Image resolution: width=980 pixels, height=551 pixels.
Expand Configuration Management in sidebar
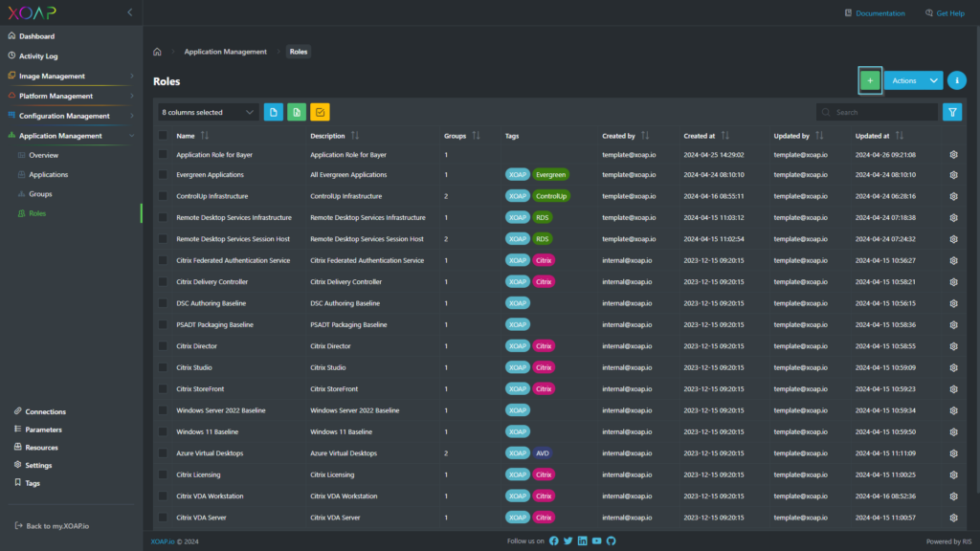(71, 116)
